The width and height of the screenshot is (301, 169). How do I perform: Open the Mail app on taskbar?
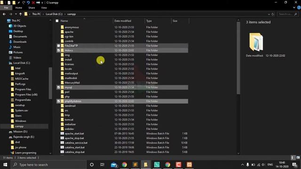coord(114,165)
